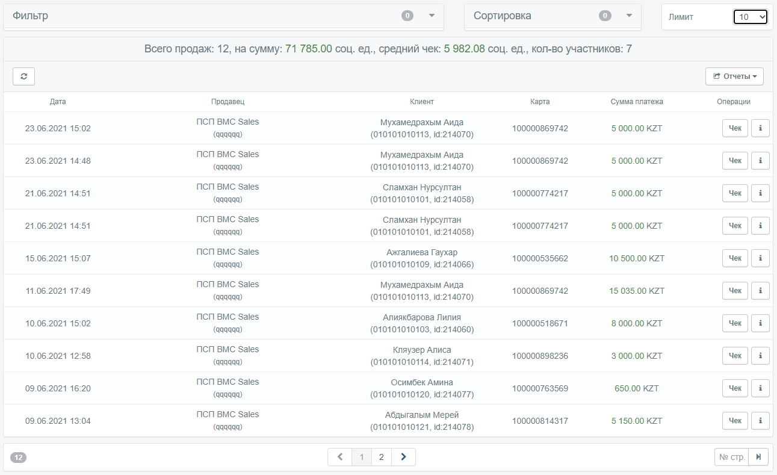Select page 1 in pagination
The width and height of the screenshot is (777, 475).
pos(362,457)
